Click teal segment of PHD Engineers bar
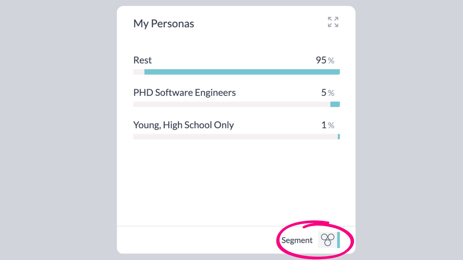Screen dimensions: 463x260 (x=335, y=104)
